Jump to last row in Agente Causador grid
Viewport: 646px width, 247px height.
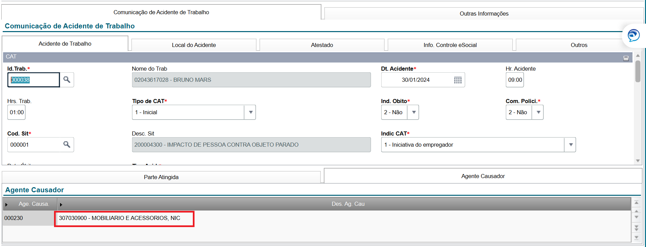pyautogui.click(x=636, y=238)
